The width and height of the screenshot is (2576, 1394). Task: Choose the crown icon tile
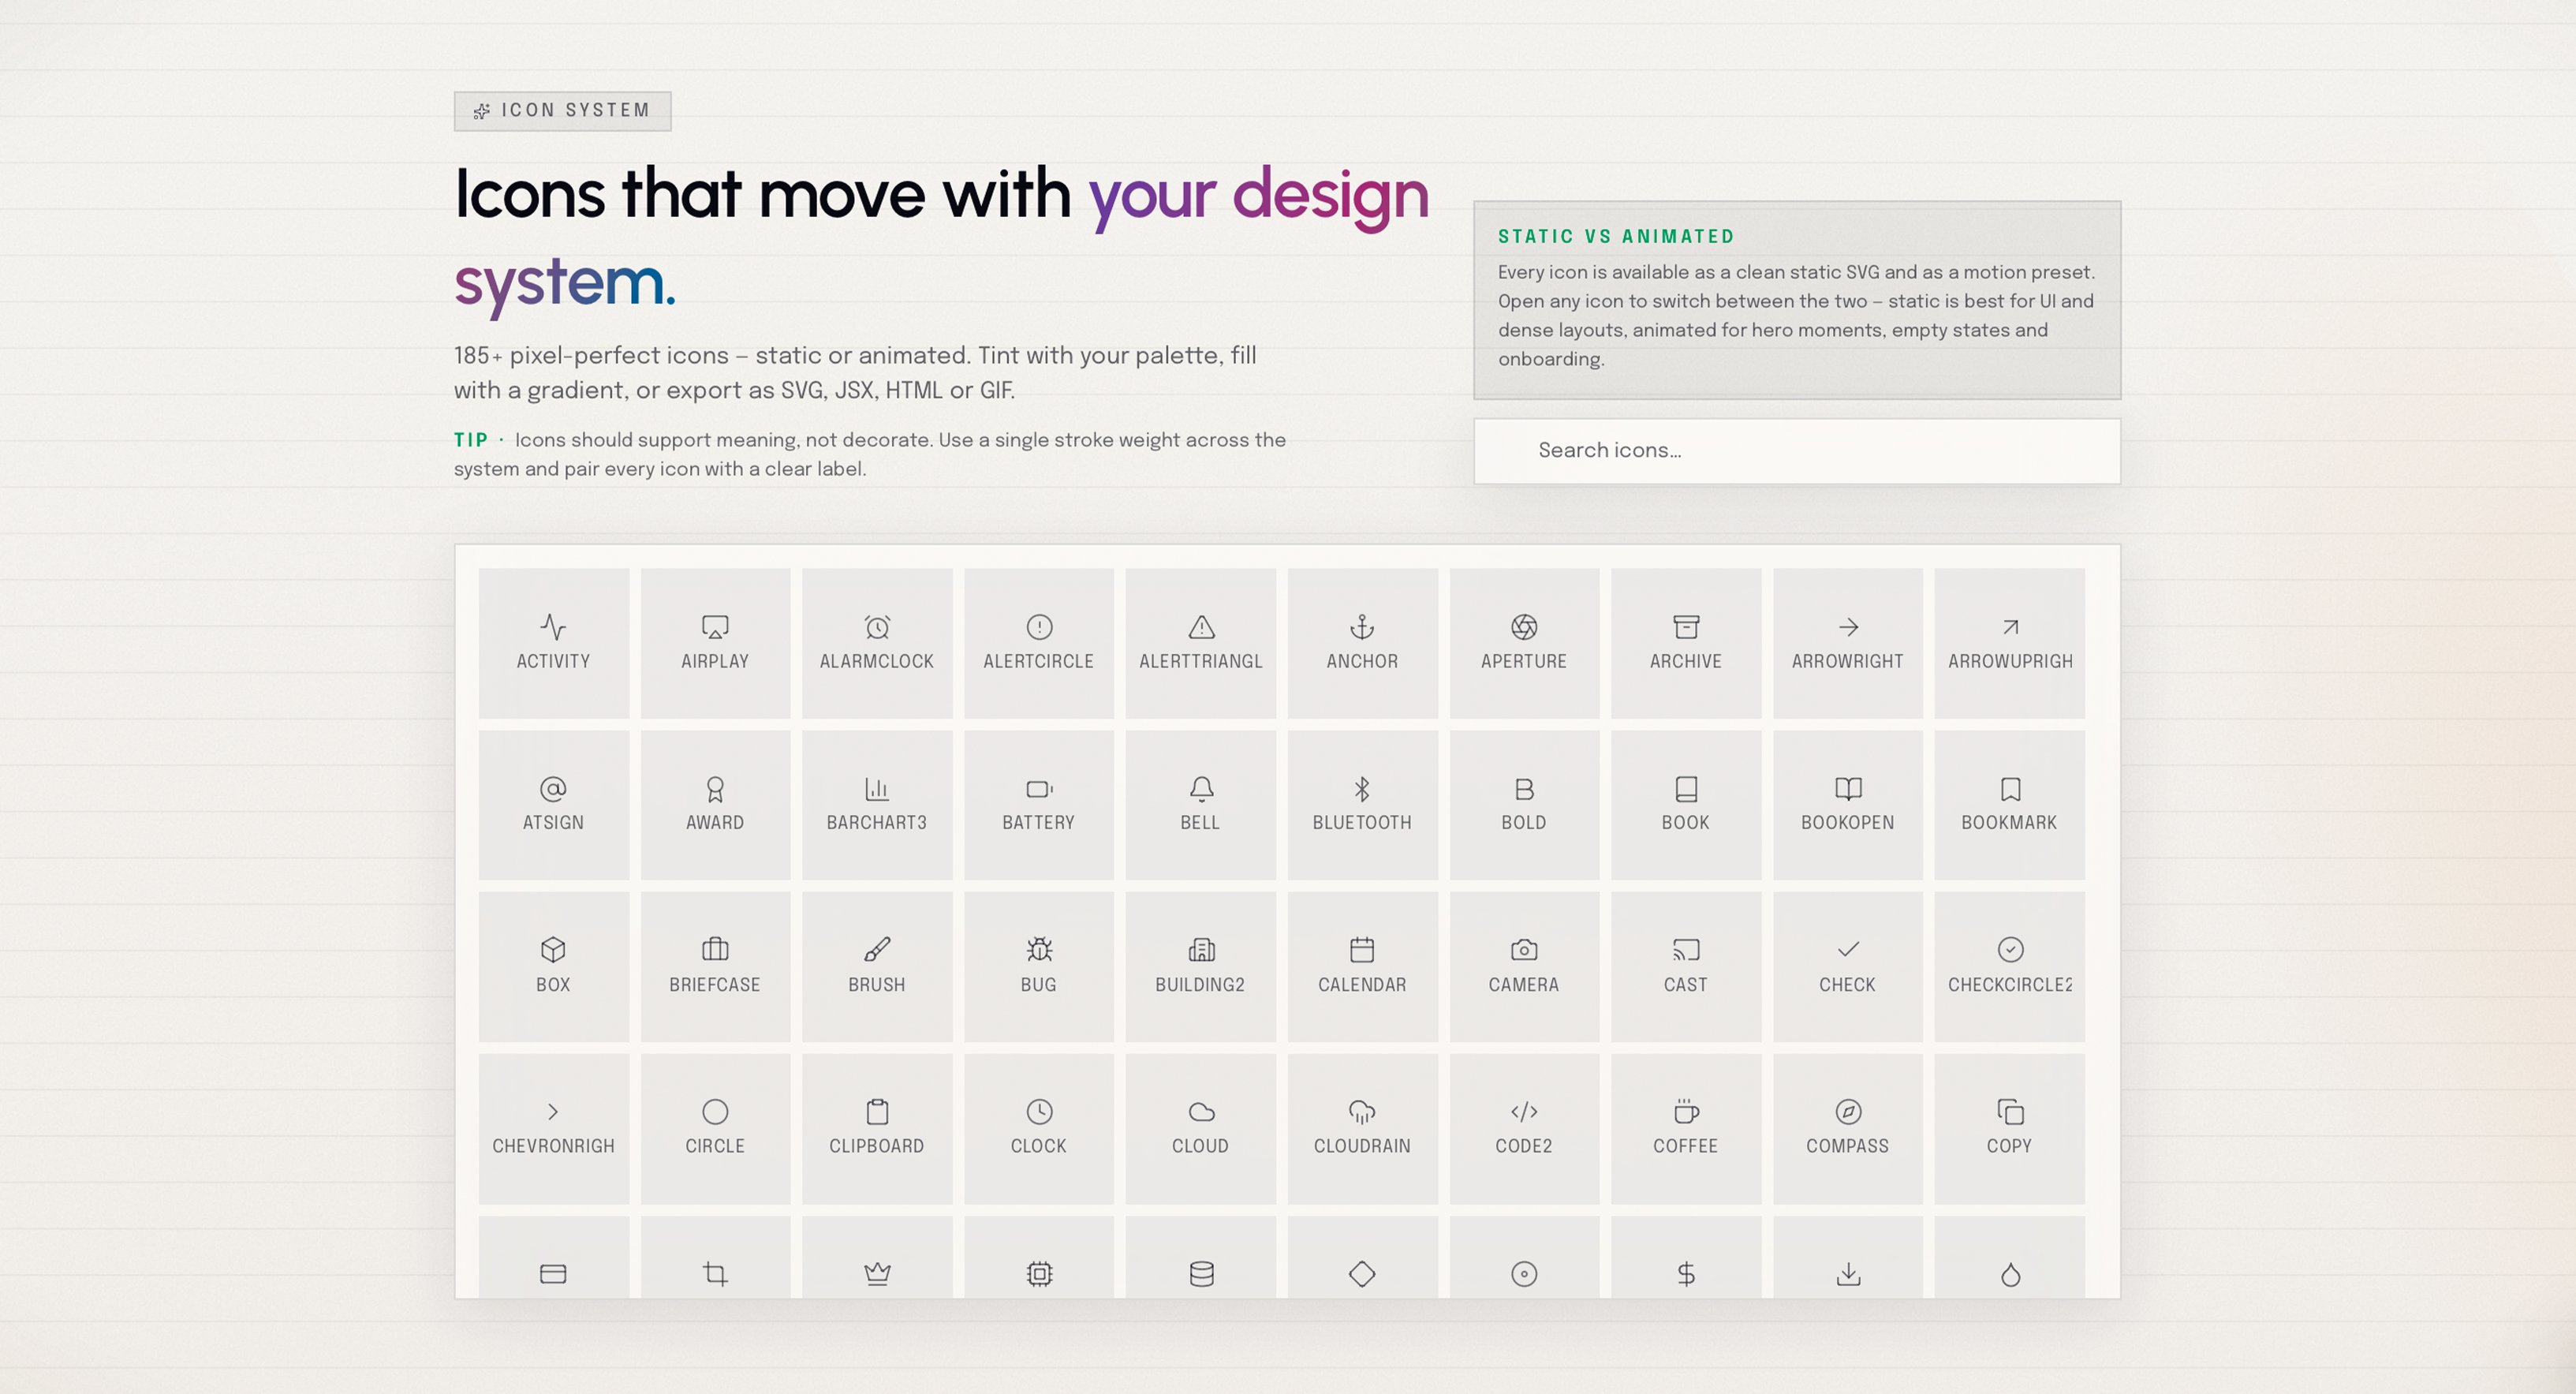pos(877,1258)
